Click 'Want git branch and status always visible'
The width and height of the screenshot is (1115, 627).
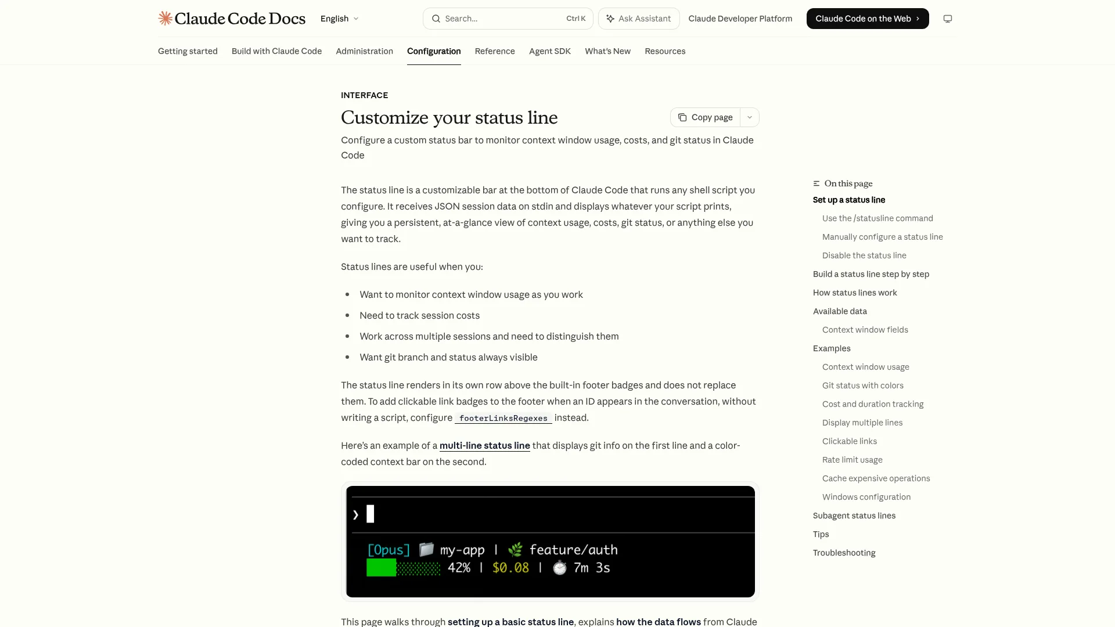coord(448,357)
